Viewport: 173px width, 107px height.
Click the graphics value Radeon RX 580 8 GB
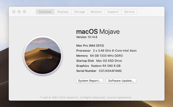tap(106, 66)
